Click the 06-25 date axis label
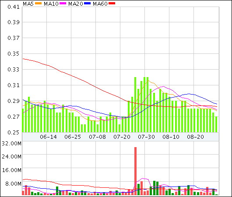The image size is (232, 197). [73, 137]
